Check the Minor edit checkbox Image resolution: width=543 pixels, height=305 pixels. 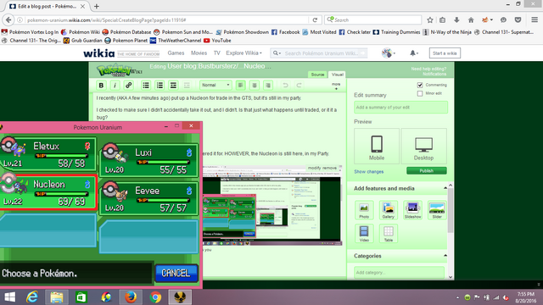[420, 93]
